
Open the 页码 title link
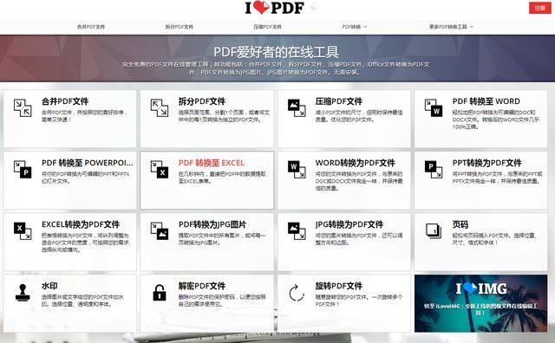click(460, 224)
